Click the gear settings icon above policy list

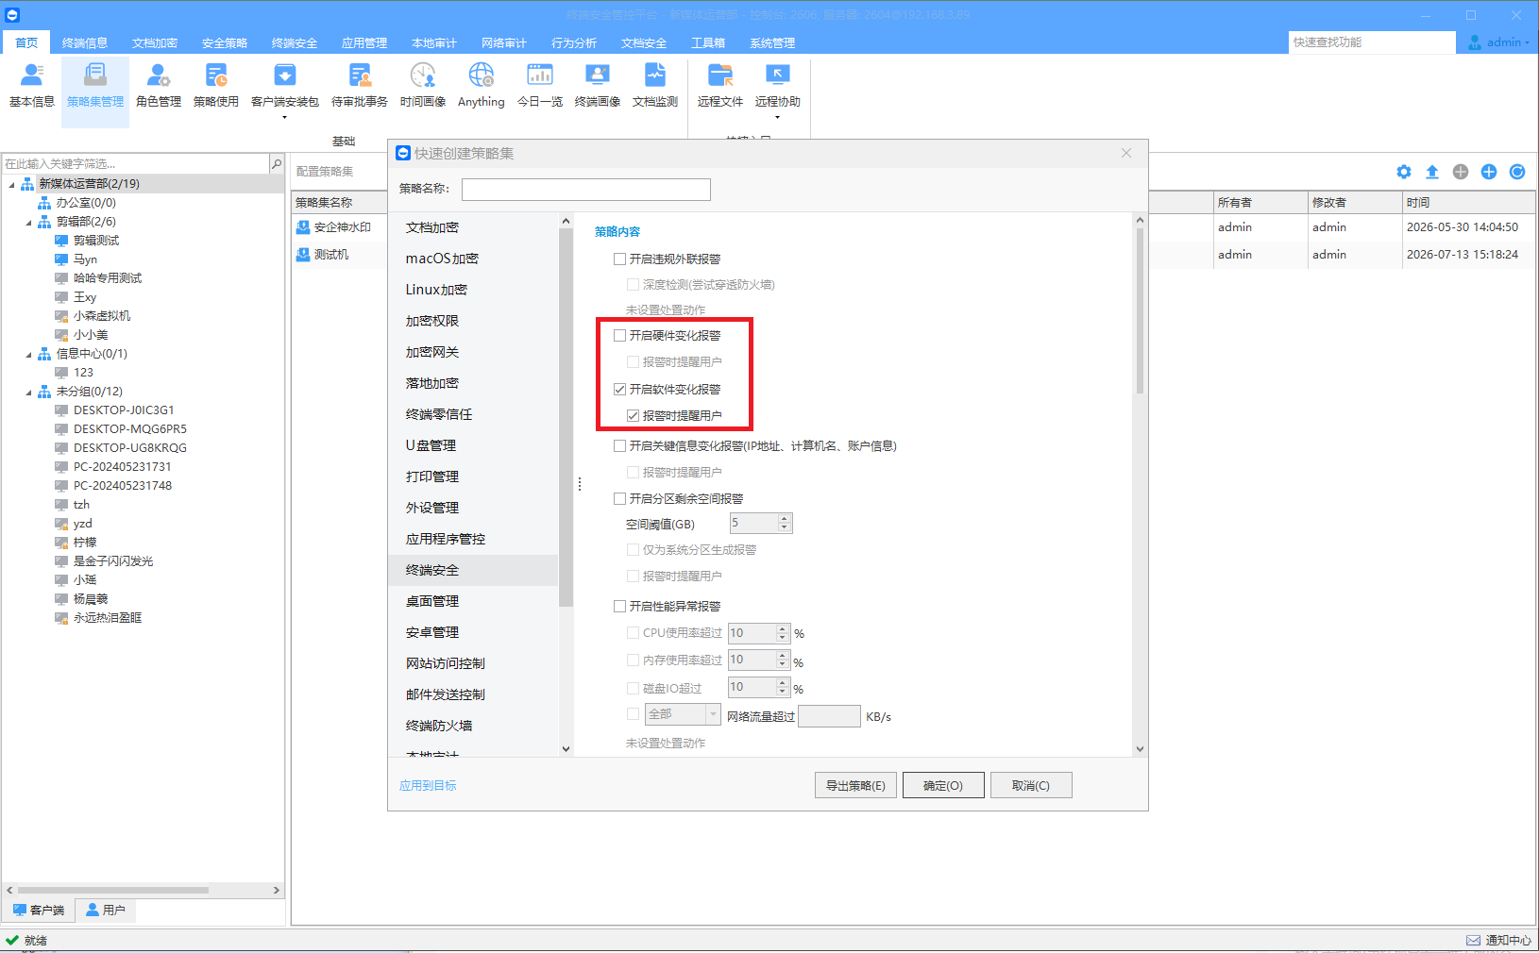1404,172
